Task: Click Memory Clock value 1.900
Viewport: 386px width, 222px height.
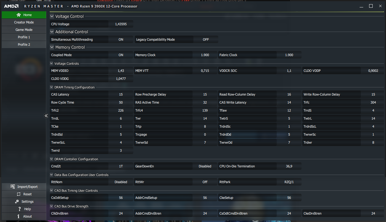Action: [x=205, y=55]
